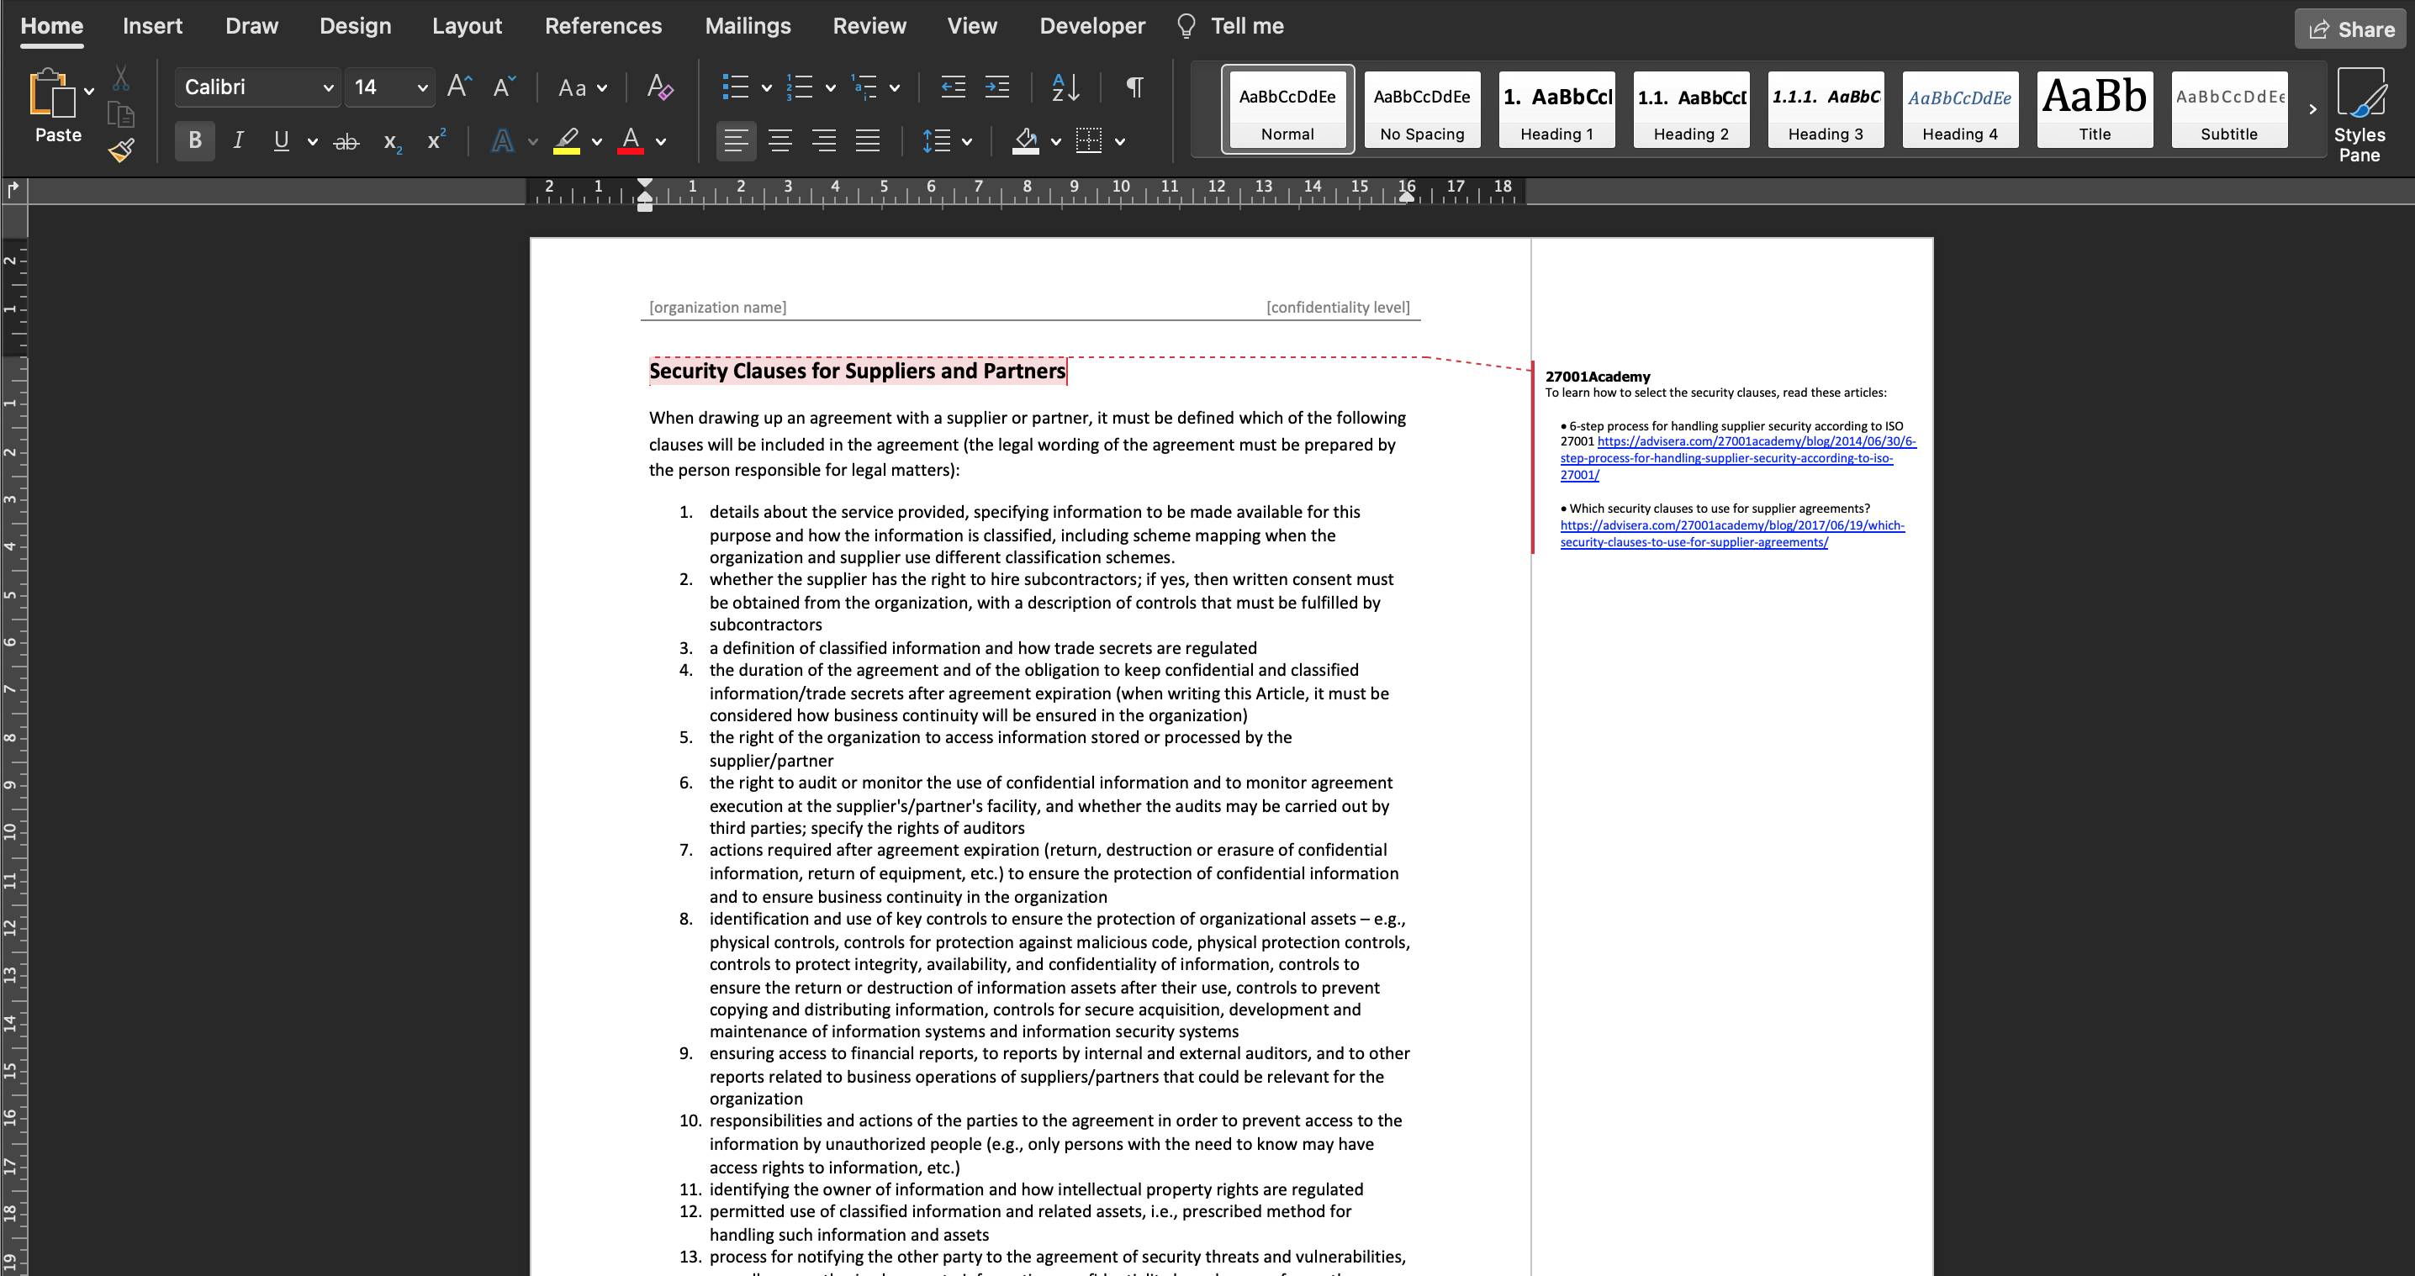Justify the paragraph text
2415x1276 pixels.
tap(867, 140)
